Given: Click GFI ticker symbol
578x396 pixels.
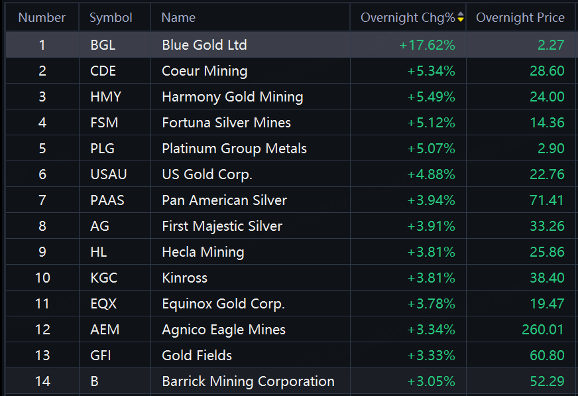Looking at the screenshot, I should (101, 356).
